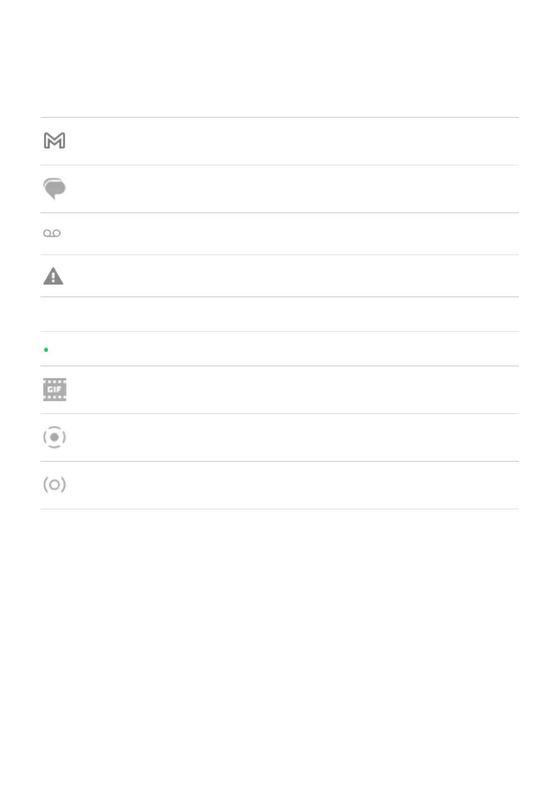Screen dimensions: 560x791
Task: Click the bottom divider line under the hollow circle icon
Action: 279,509
